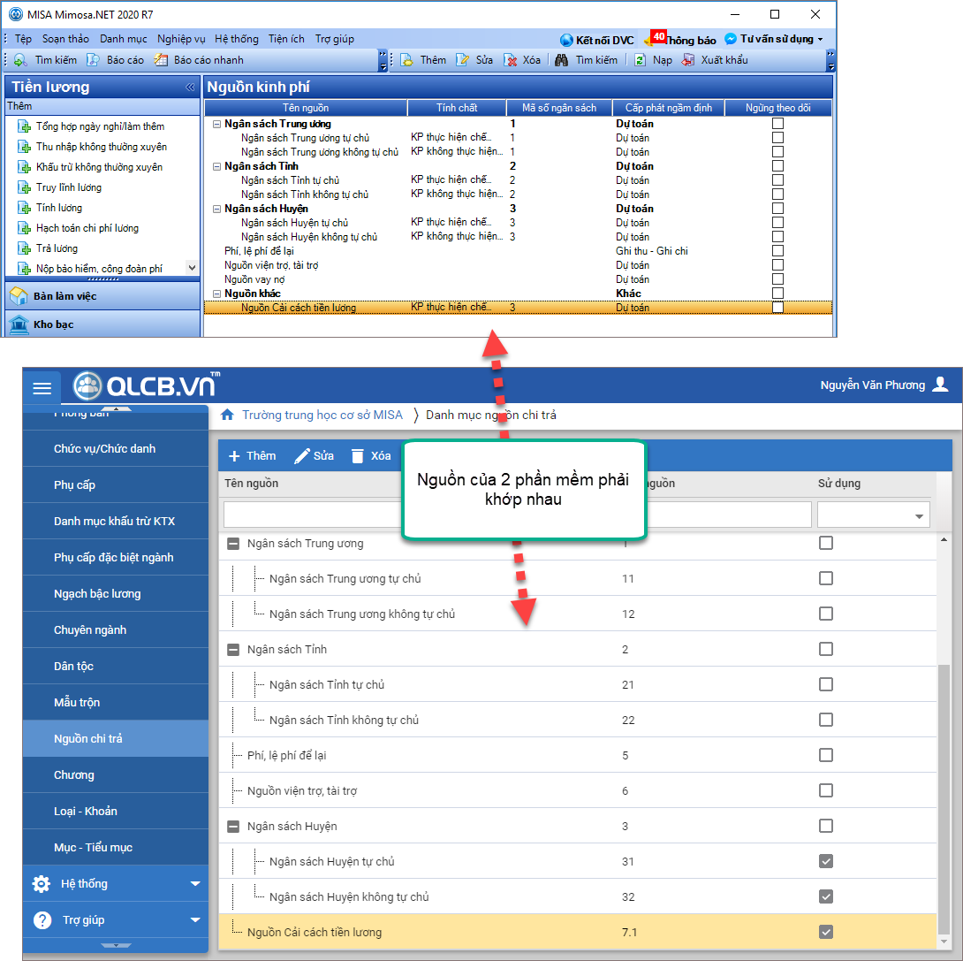
Task: Sort by Tính chất column header
Action: pyautogui.click(x=456, y=108)
